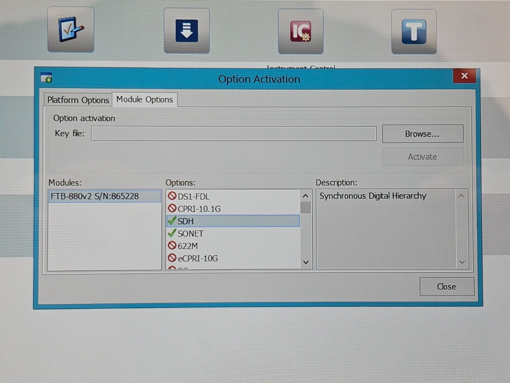The height and width of the screenshot is (383, 510).
Task: Click the Close button
Action: click(447, 286)
